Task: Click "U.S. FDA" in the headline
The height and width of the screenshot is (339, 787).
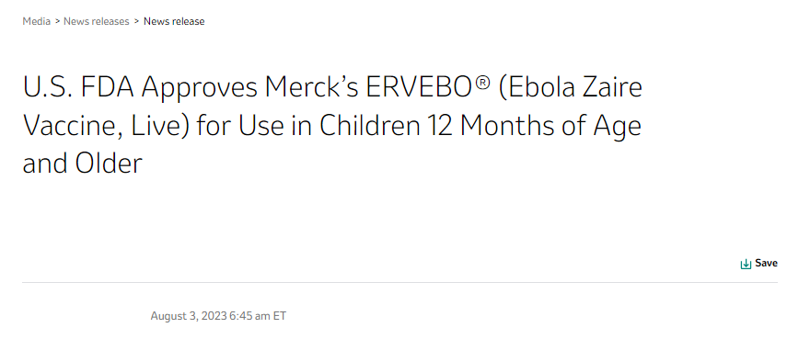Action: pyautogui.click(x=78, y=87)
